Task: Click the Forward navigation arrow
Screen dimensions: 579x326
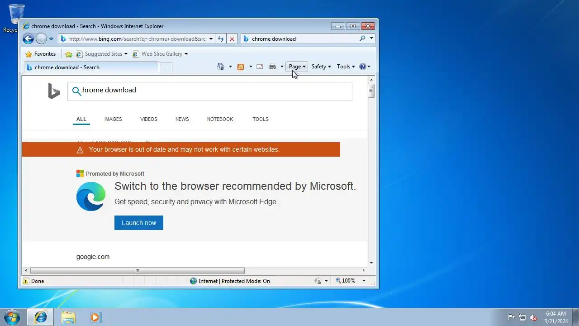Action: pyautogui.click(x=41, y=39)
